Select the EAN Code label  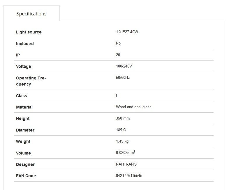pos(26,176)
